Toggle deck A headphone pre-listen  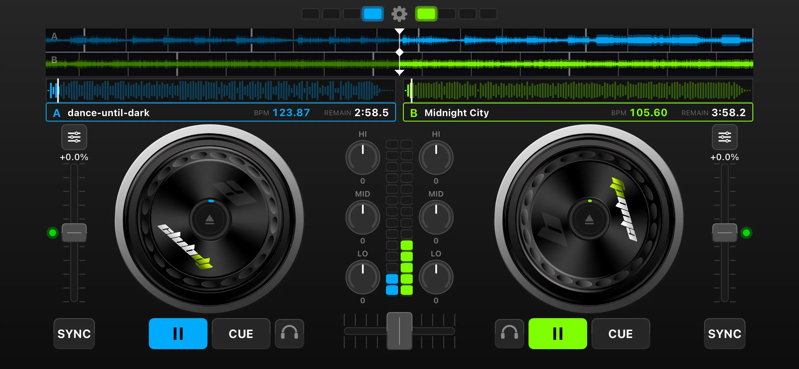click(289, 333)
